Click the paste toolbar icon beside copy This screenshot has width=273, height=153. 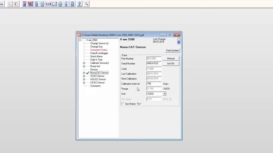[17, 4]
